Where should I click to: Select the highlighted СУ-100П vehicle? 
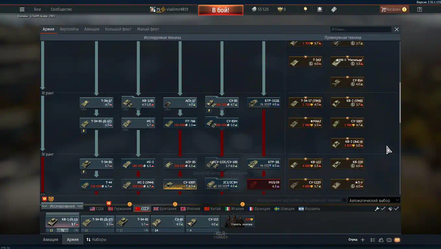click(180, 184)
